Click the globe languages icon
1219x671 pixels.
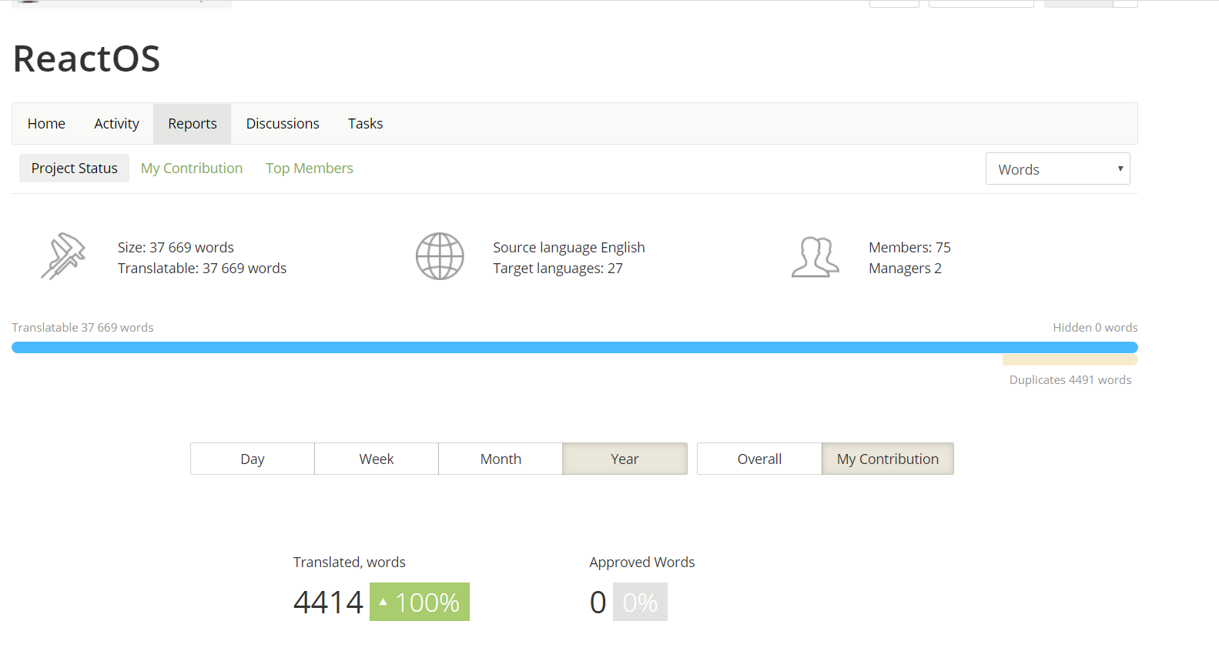coord(440,256)
